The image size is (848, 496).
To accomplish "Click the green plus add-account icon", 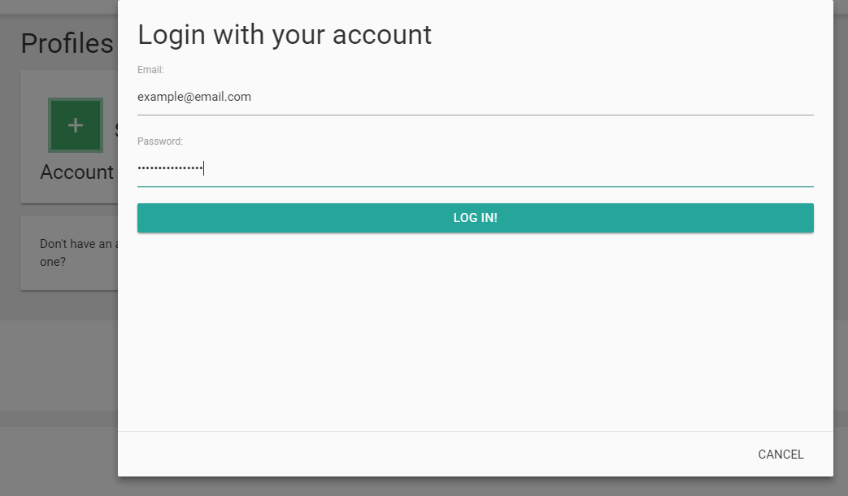I will 76,125.
